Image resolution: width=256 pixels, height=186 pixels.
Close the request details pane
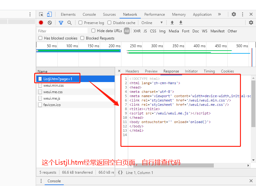pos(119,71)
